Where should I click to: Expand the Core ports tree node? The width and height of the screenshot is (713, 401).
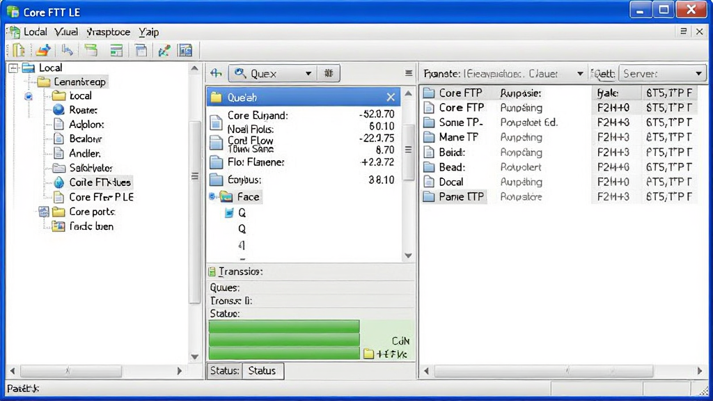(x=44, y=212)
